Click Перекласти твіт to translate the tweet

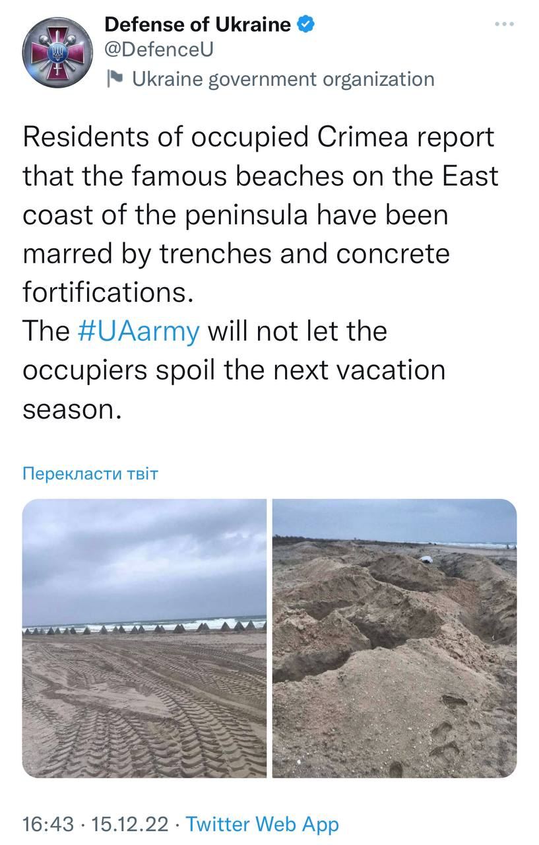click(90, 473)
